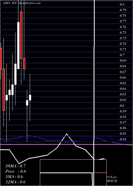Click the 5MA : 0.6 legend text
133x186 pixels.
[x=14, y=177]
